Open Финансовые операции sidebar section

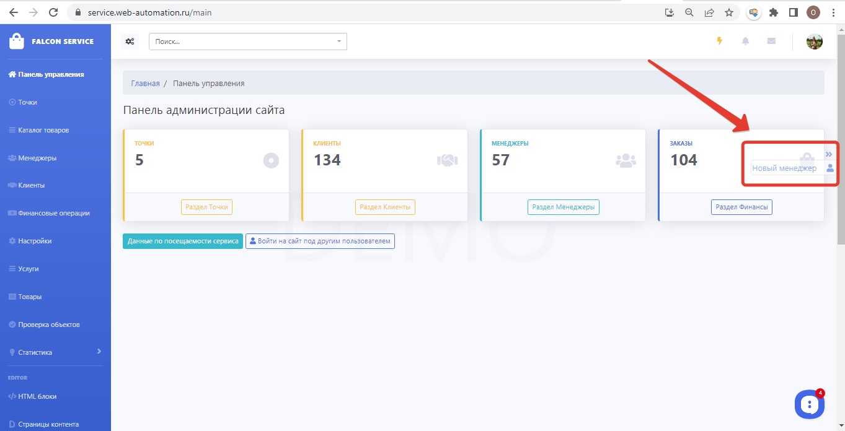coord(53,213)
